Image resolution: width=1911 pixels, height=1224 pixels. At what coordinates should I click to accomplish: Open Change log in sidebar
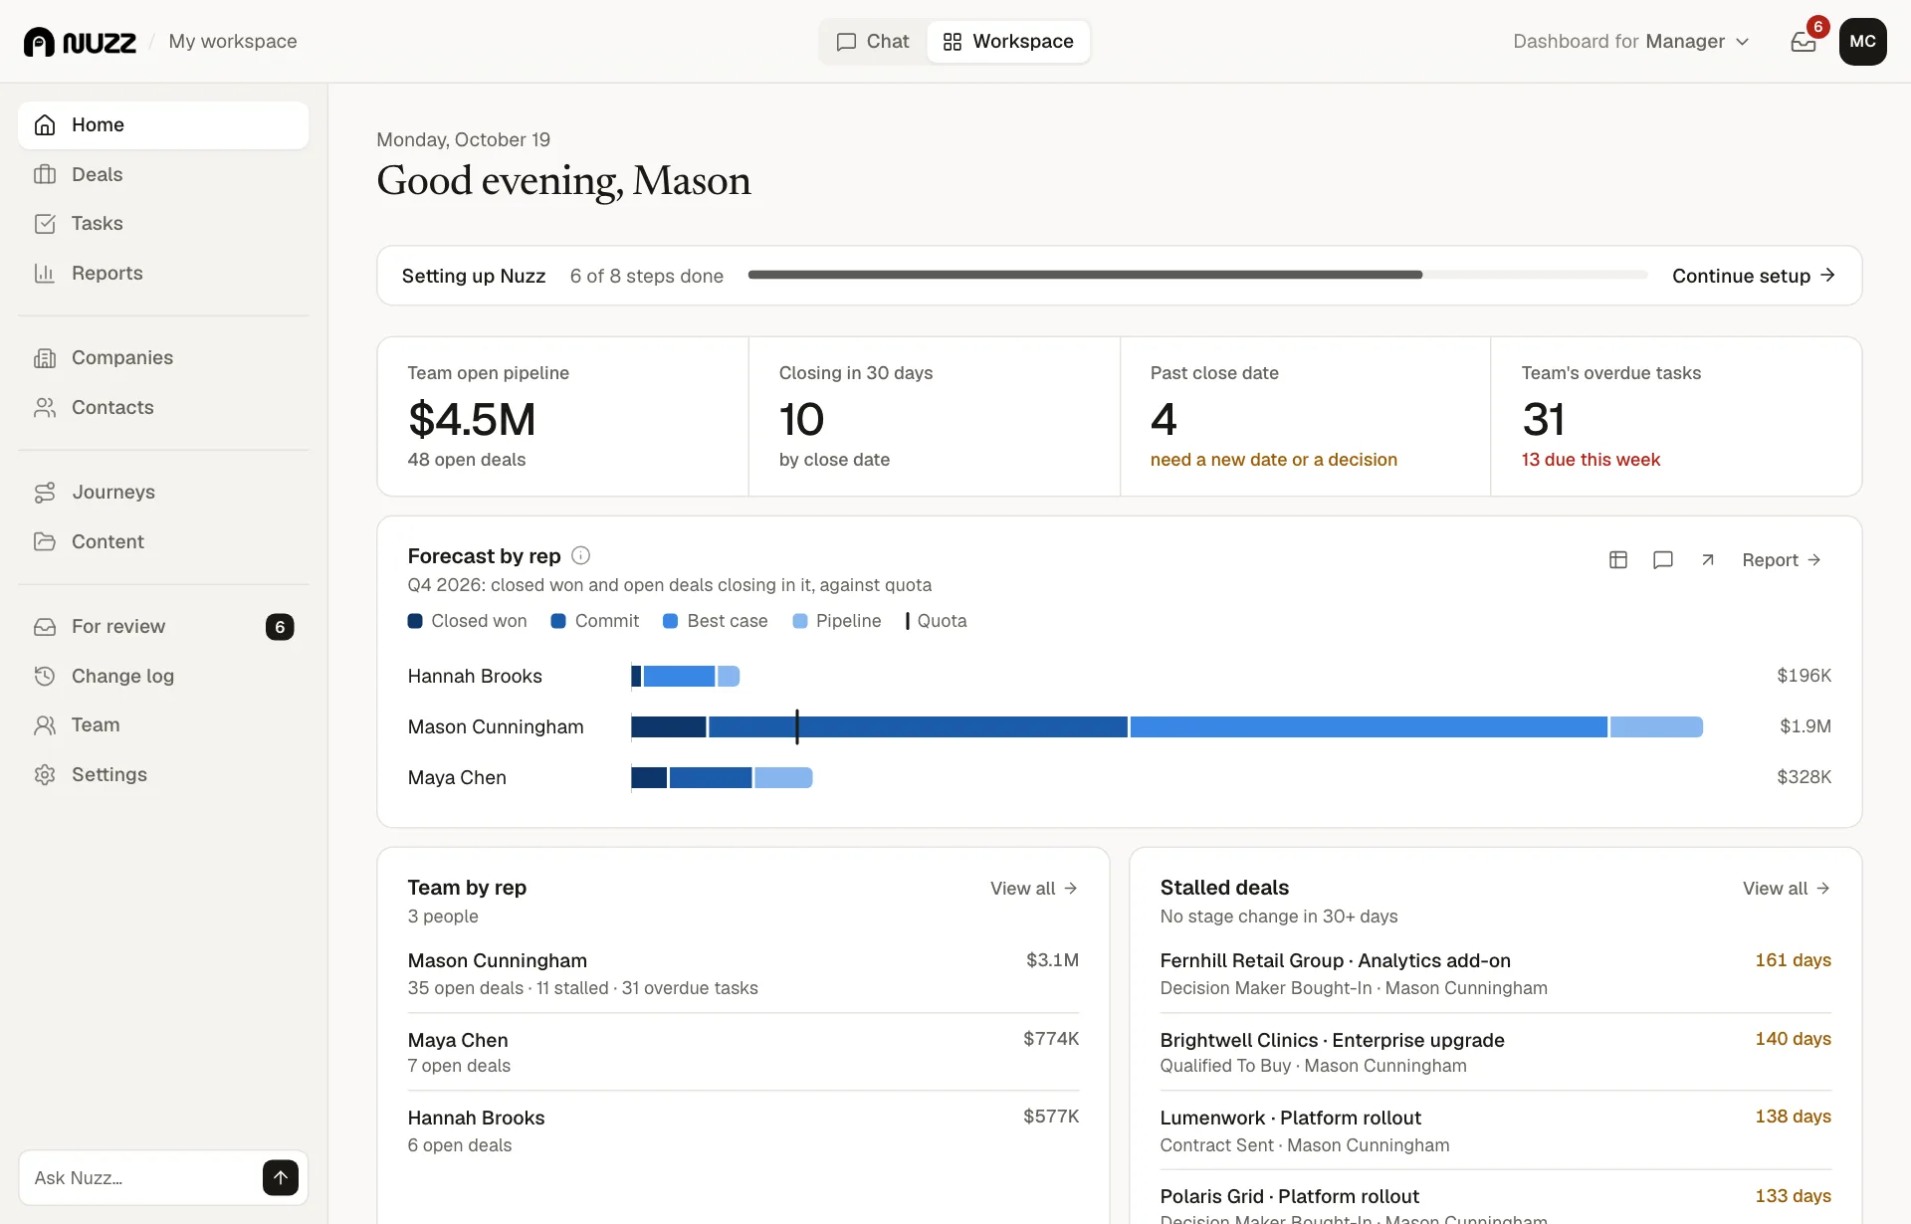pyautogui.click(x=163, y=676)
